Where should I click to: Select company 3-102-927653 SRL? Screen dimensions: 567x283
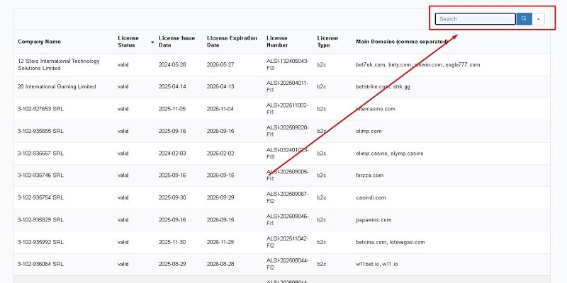pos(40,109)
